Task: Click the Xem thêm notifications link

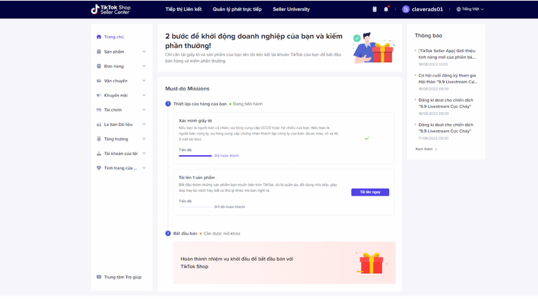Action: pos(426,149)
